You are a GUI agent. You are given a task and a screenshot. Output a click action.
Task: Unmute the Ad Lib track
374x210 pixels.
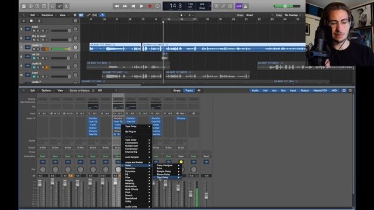[34, 58]
